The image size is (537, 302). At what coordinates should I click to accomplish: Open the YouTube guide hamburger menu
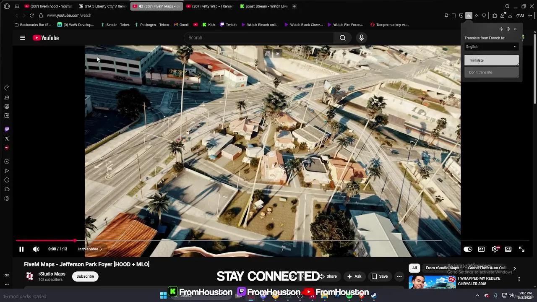tap(23, 38)
